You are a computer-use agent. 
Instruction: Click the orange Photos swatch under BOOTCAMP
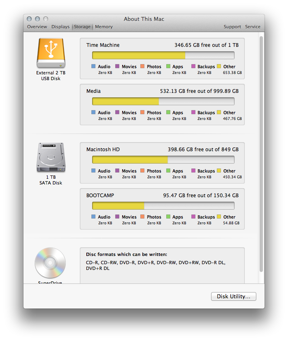(142, 217)
